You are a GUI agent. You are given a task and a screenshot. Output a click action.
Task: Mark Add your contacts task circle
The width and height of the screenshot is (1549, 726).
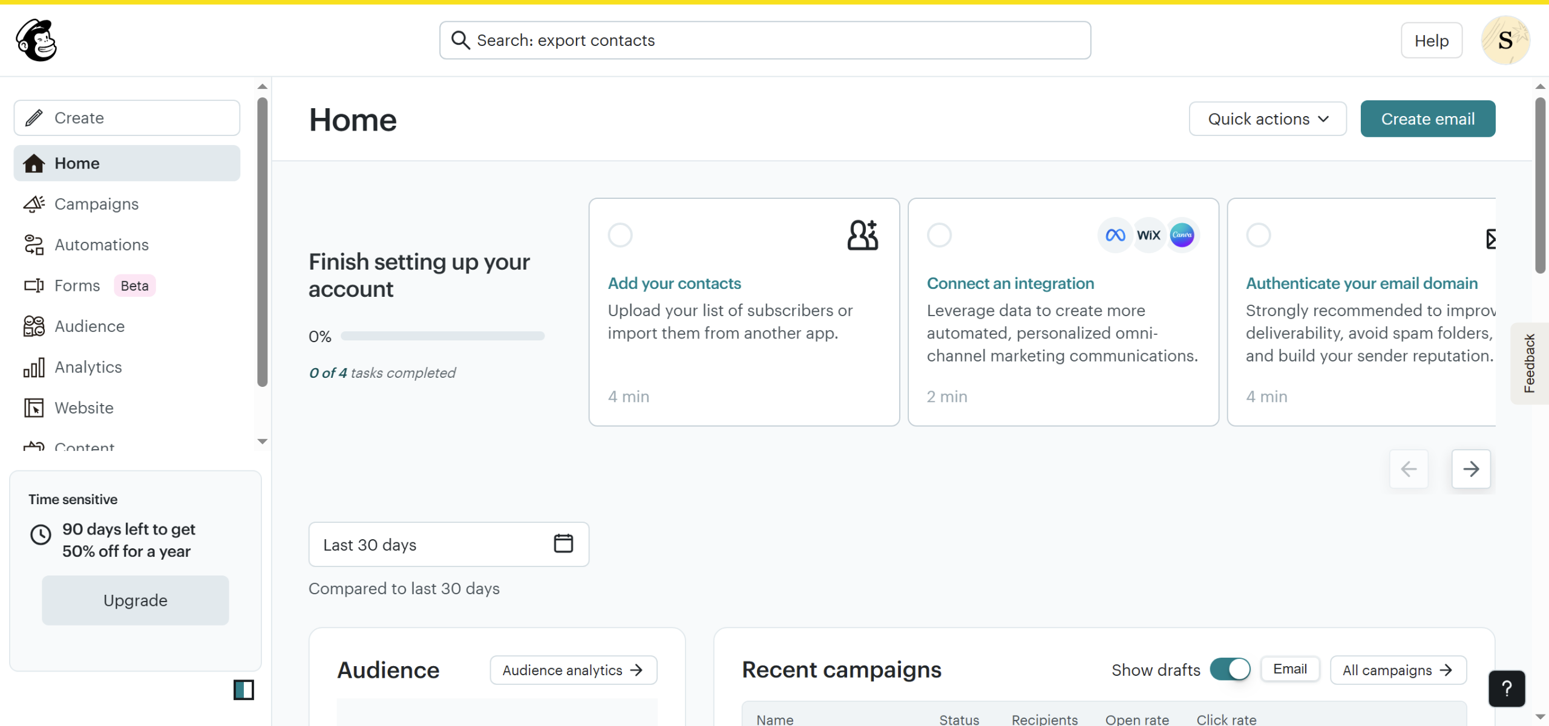(x=620, y=235)
